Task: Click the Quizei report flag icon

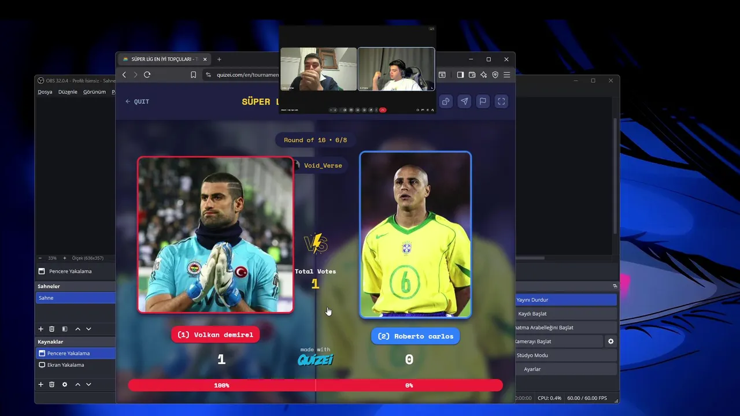Action: point(483,101)
